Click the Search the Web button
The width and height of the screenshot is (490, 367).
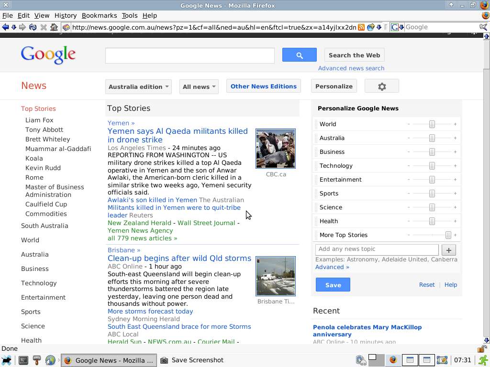pyautogui.click(x=355, y=55)
